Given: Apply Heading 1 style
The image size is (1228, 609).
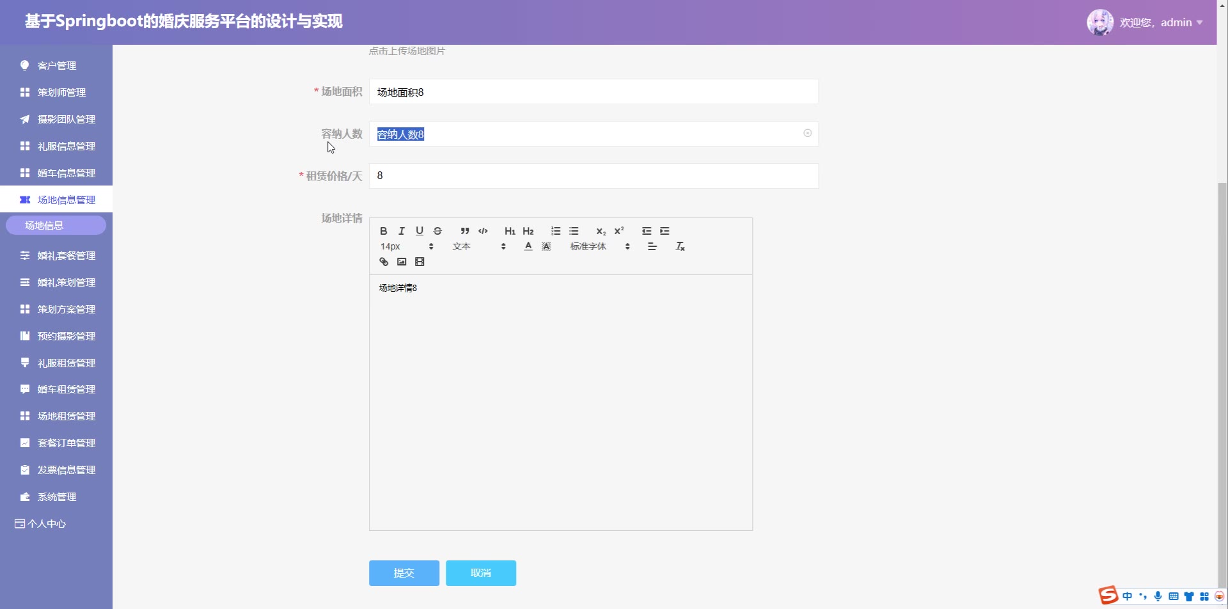Looking at the screenshot, I should (x=510, y=231).
